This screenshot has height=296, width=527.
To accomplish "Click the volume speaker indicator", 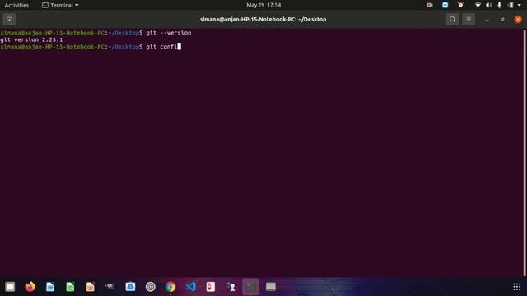I will click(x=488, y=5).
